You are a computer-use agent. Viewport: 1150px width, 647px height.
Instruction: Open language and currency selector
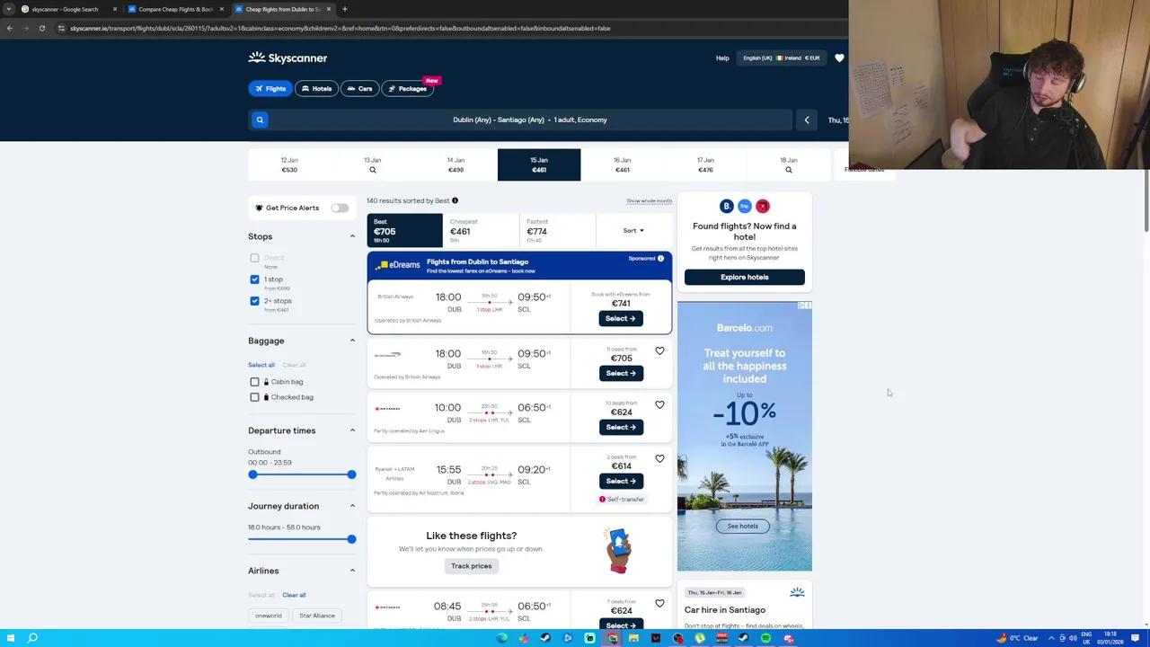tap(782, 58)
